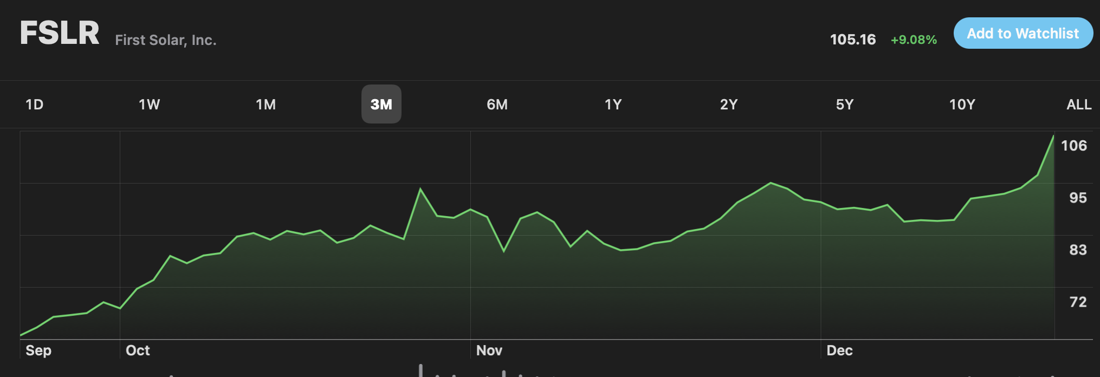Viewport: 1100px width, 377px height.
Task: Click the First Solar, Inc. company name
Action: [x=166, y=40]
